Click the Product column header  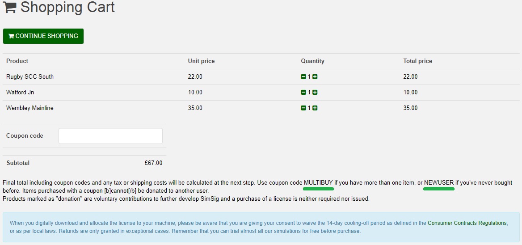(17, 61)
